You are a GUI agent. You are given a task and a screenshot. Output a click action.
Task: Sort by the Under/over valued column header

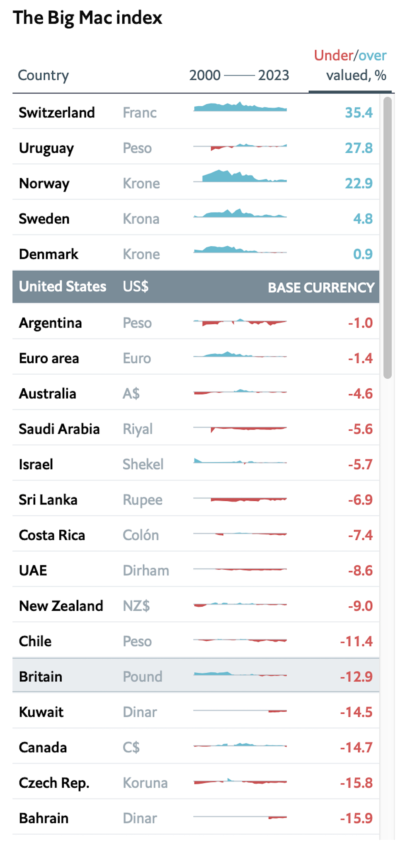tap(350, 66)
